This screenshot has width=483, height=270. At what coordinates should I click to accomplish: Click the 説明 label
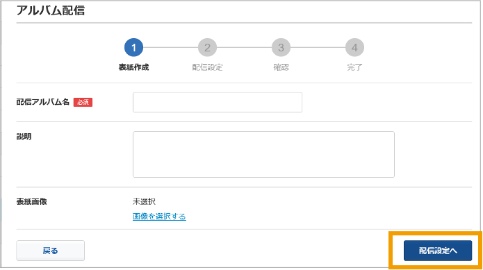pos(24,136)
